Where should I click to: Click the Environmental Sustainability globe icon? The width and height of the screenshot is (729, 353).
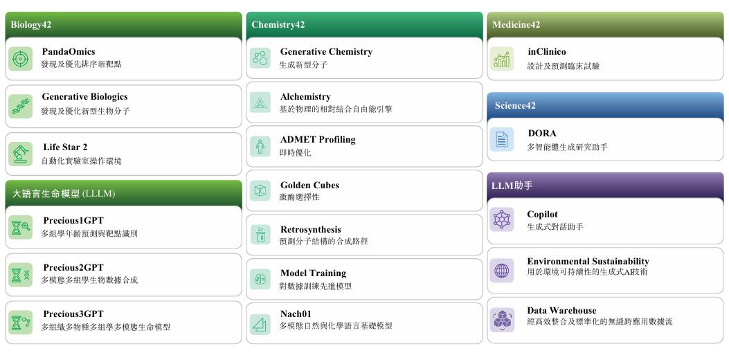[502, 271]
